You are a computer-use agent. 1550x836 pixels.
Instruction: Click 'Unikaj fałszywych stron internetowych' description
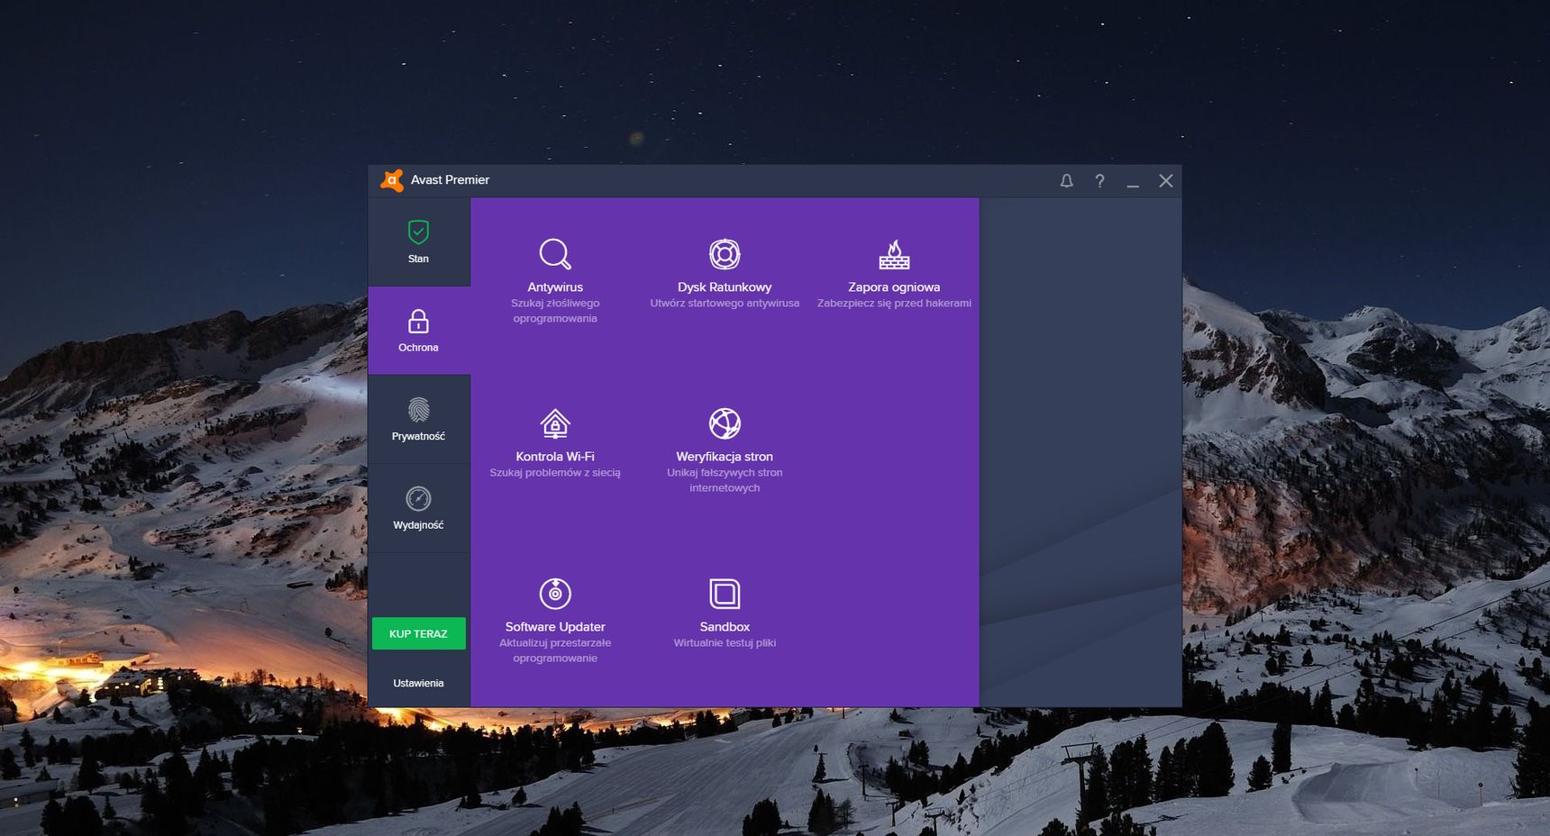pyautogui.click(x=725, y=480)
